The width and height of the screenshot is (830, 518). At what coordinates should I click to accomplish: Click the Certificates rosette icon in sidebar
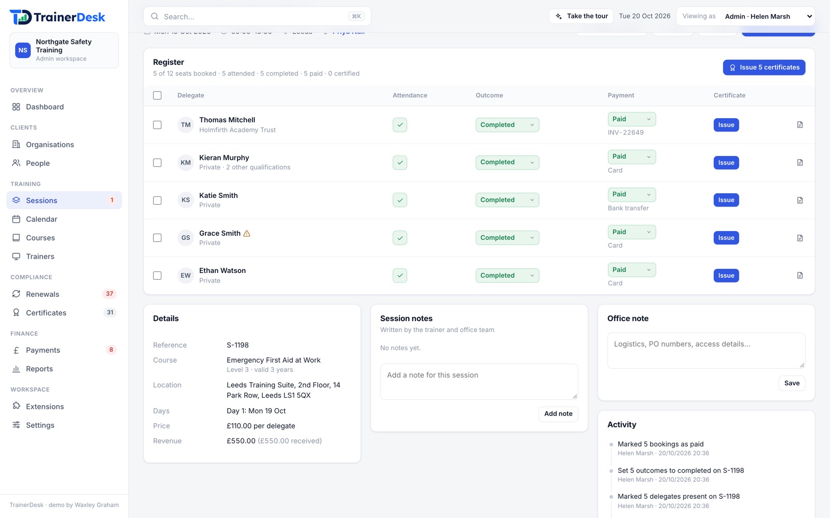click(16, 313)
